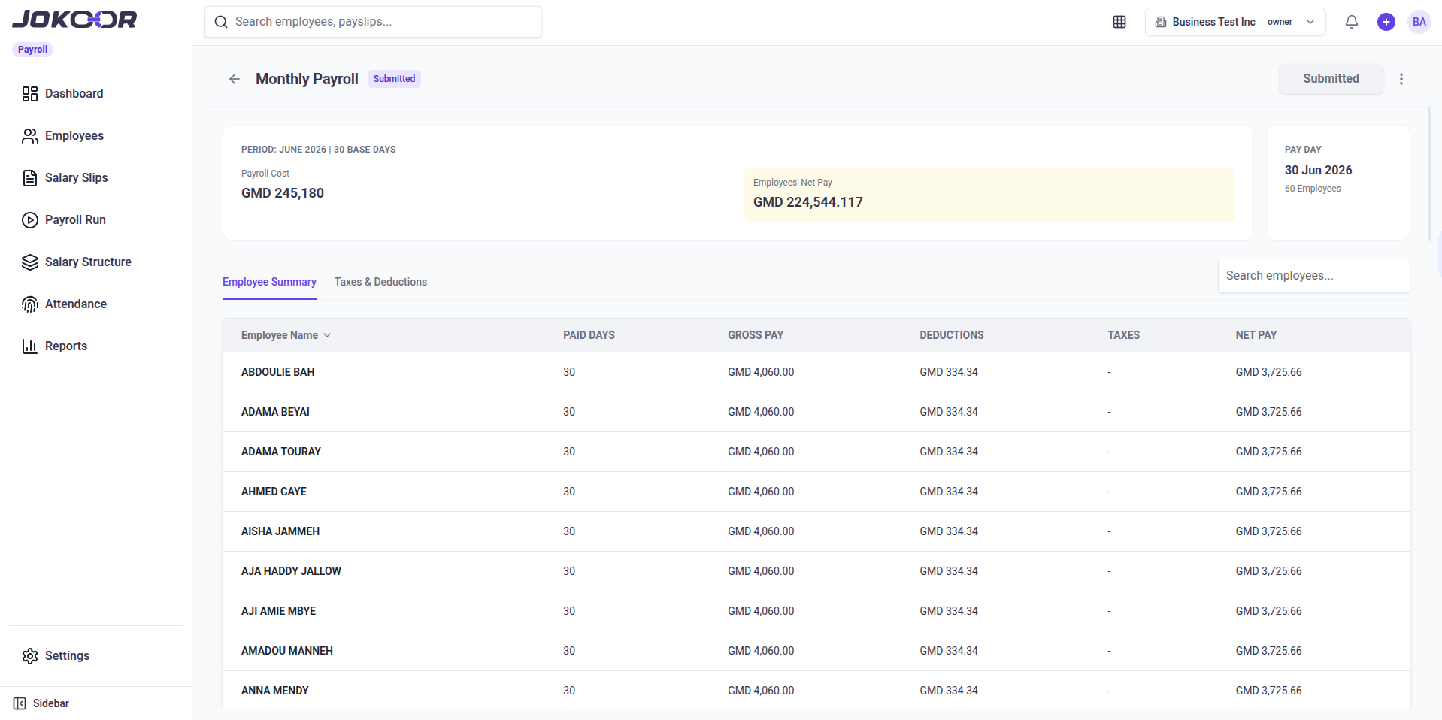Click the DEDUCTIONS column header
This screenshot has width=1442, height=720.
(952, 335)
